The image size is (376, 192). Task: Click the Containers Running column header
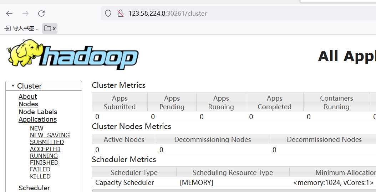point(336,102)
